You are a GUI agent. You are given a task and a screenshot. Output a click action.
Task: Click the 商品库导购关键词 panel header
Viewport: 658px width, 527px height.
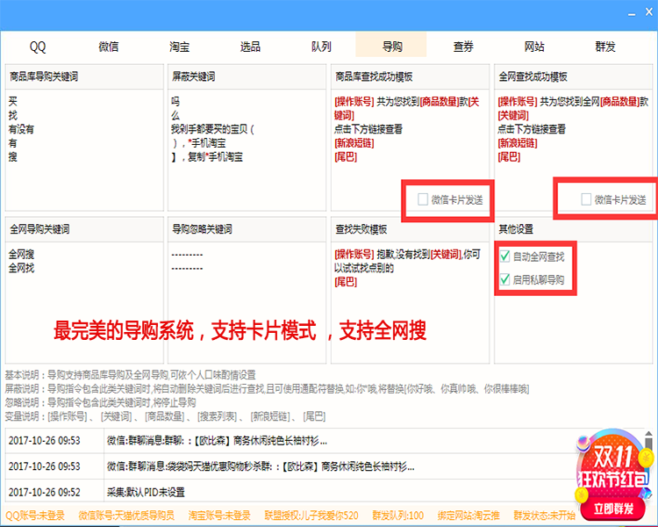coord(84,76)
